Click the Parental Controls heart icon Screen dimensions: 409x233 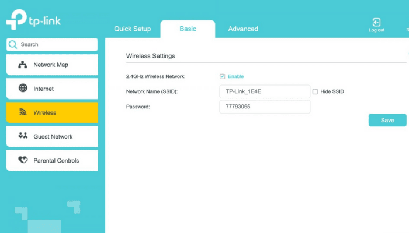[x=23, y=160]
